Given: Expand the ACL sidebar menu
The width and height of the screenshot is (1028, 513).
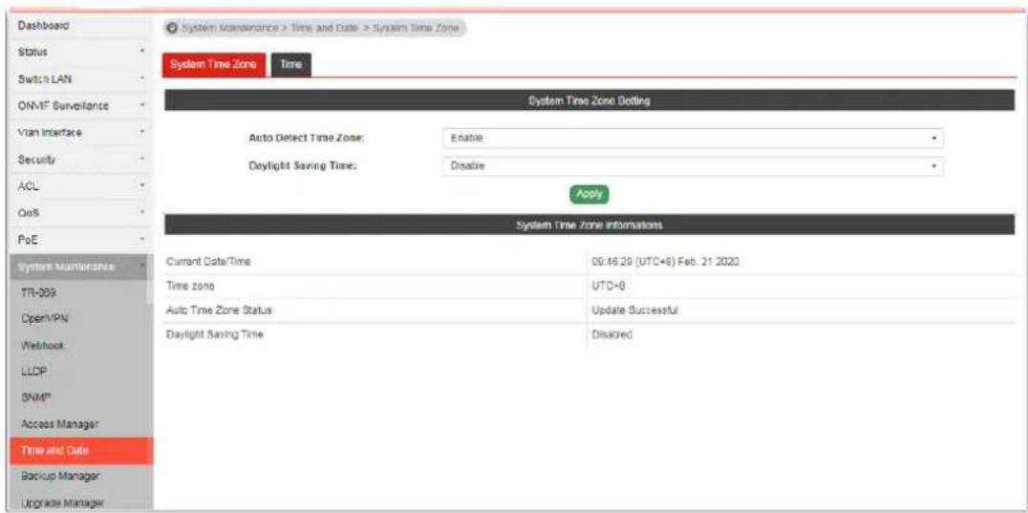Looking at the screenshot, I should point(81,186).
